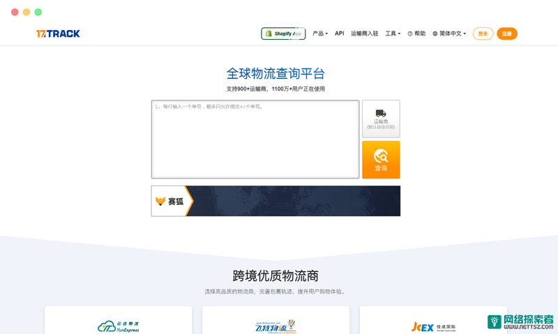The image size is (558, 334).
Task: Click the 登录 login button
Action: click(483, 33)
